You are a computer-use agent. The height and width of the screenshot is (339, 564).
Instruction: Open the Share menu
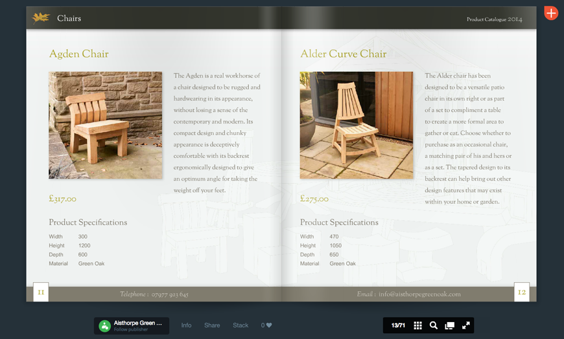coord(212,325)
